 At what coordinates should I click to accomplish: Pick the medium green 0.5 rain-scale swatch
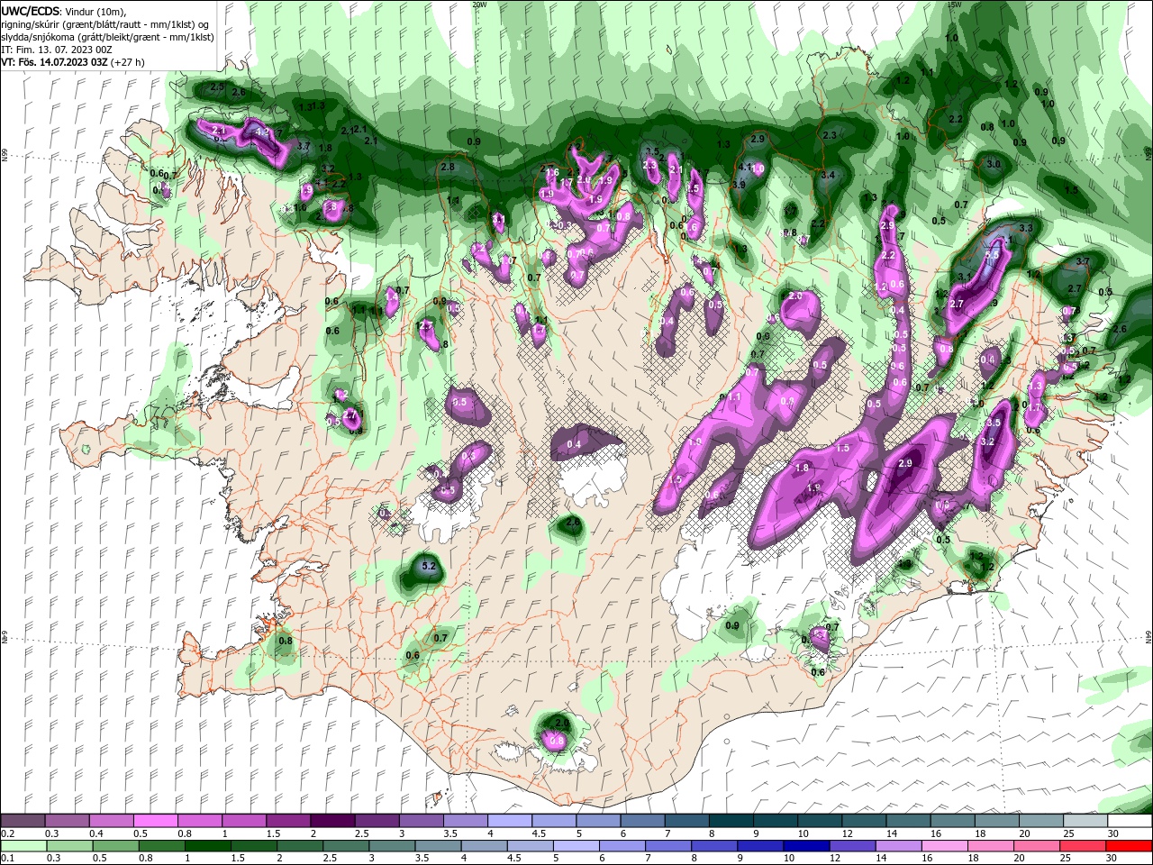coord(115,846)
